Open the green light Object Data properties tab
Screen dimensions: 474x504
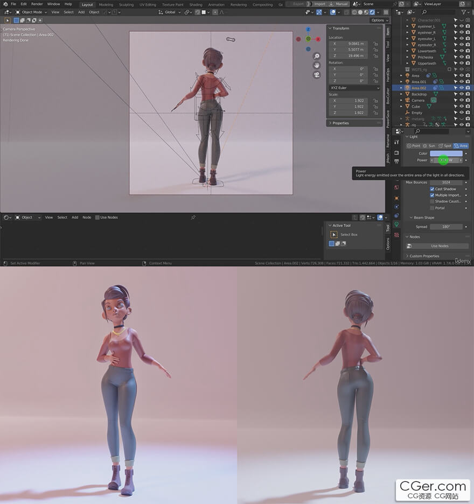point(397,224)
